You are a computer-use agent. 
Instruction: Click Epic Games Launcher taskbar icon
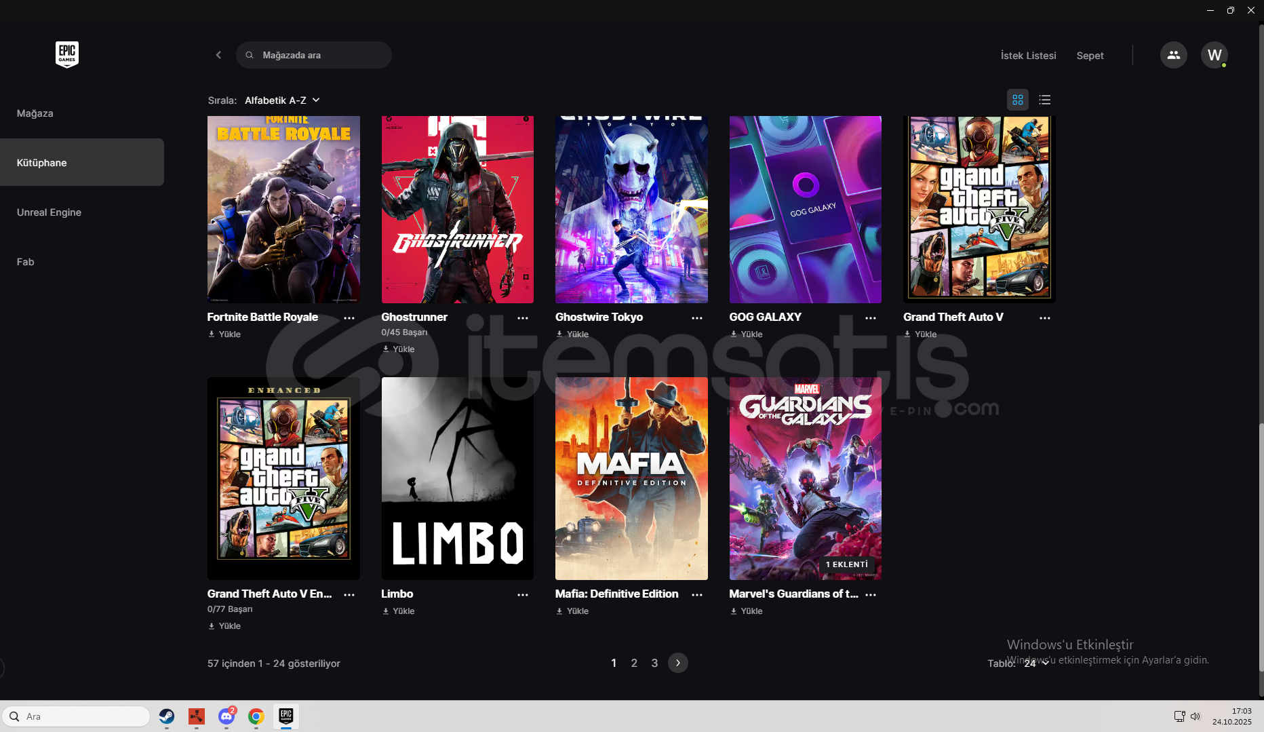point(286,716)
